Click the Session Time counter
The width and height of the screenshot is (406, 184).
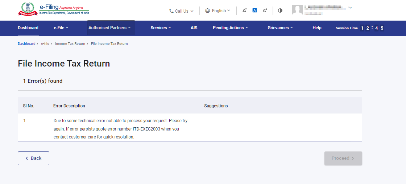click(360, 28)
